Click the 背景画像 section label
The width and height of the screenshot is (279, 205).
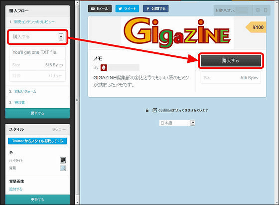16,182
